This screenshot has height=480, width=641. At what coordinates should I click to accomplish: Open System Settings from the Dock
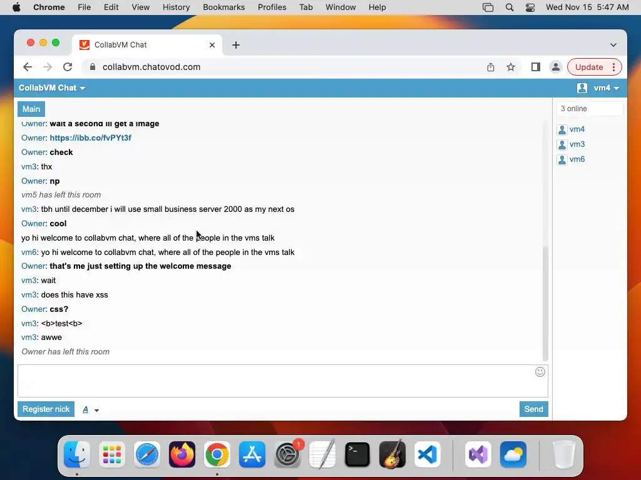tap(287, 454)
